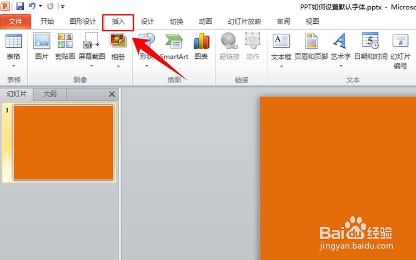Open the 表格 table dropdown
Image resolution: width=416 pixels, height=260 pixels.
pyautogui.click(x=14, y=66)
